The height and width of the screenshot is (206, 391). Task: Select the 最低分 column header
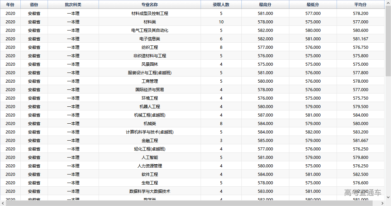313,5
